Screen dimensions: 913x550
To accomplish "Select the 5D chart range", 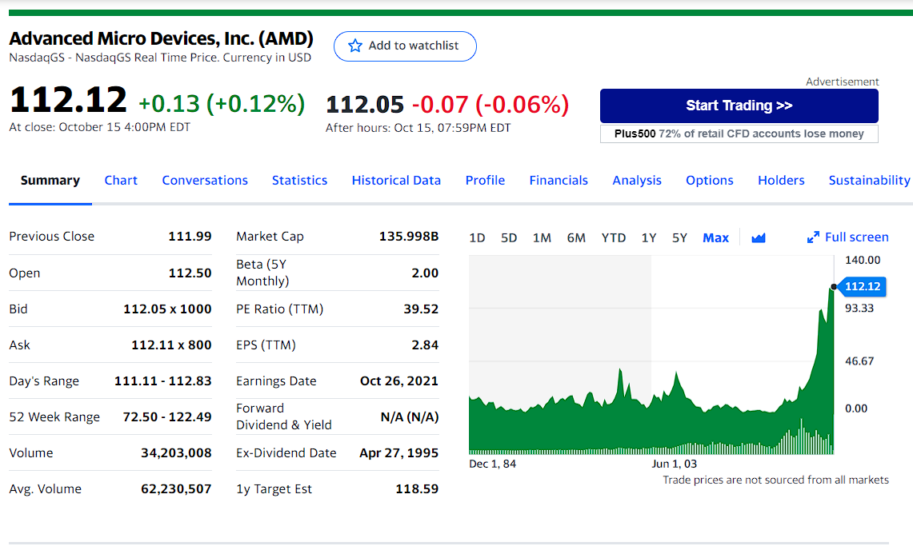I will 509,238.
